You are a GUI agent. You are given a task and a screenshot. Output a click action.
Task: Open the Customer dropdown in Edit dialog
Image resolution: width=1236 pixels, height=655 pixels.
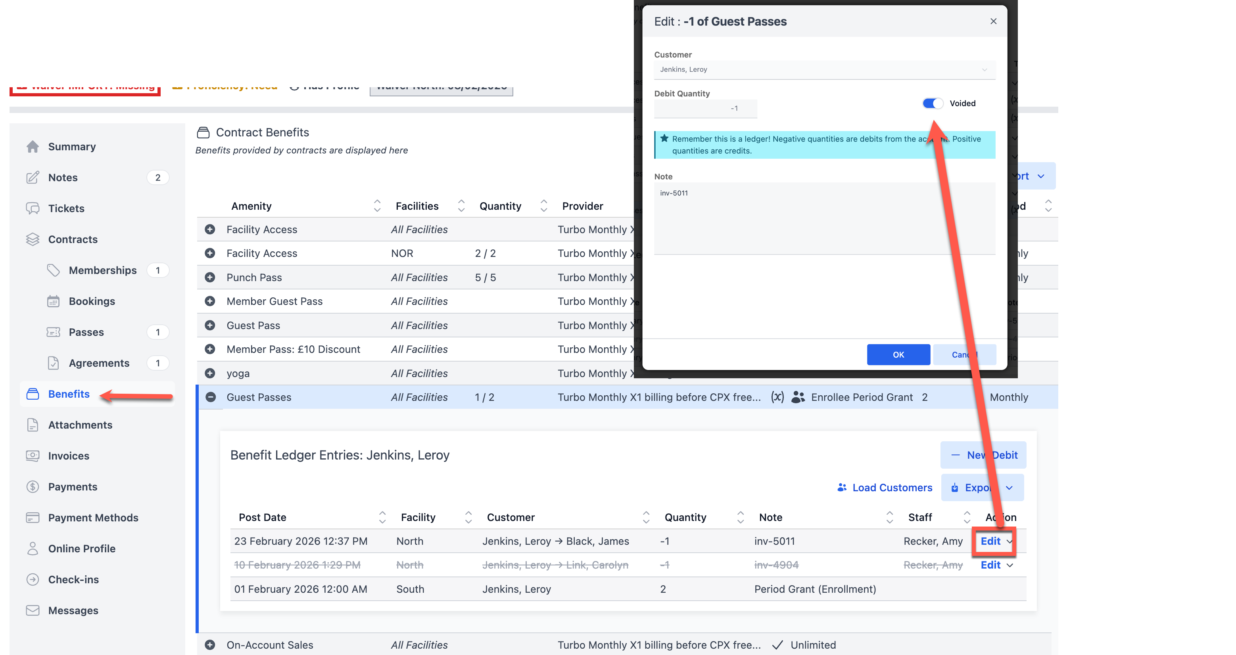824,69
